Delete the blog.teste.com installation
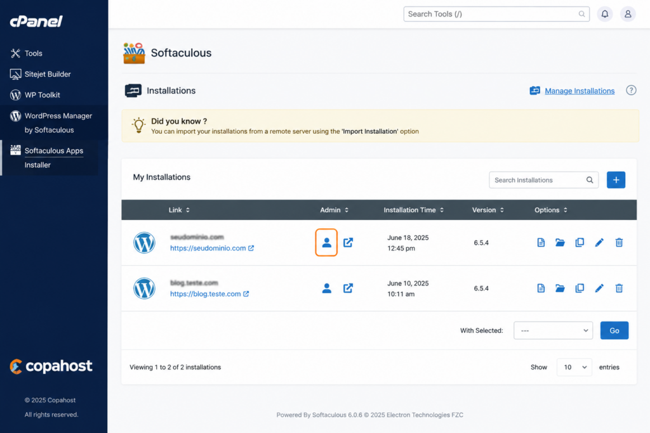 619,288
